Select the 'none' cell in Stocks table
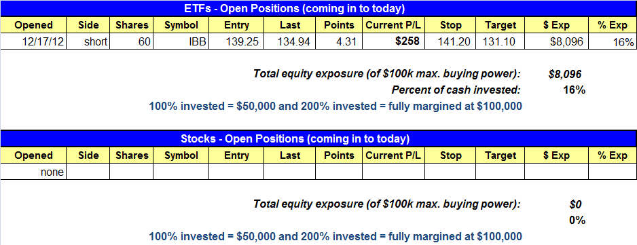637x245 pixels. coord(33,172)
